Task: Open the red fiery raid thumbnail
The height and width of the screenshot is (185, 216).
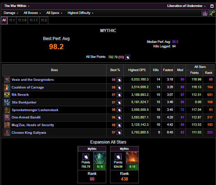Action: [132, 158]
